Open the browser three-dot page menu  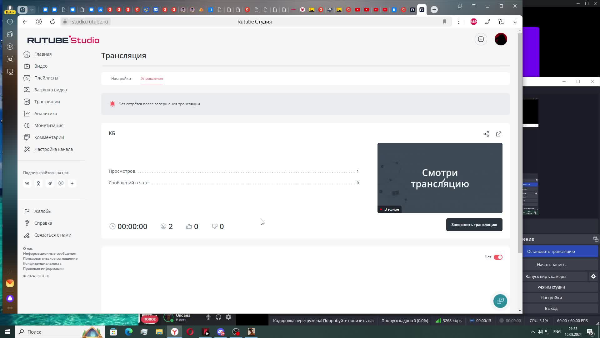click(458, 22)
